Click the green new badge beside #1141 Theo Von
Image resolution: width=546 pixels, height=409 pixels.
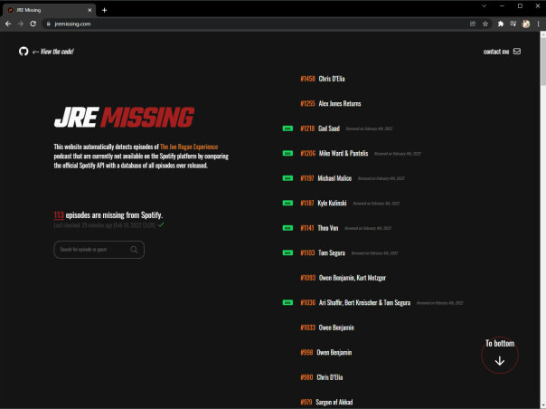(287, 228)
